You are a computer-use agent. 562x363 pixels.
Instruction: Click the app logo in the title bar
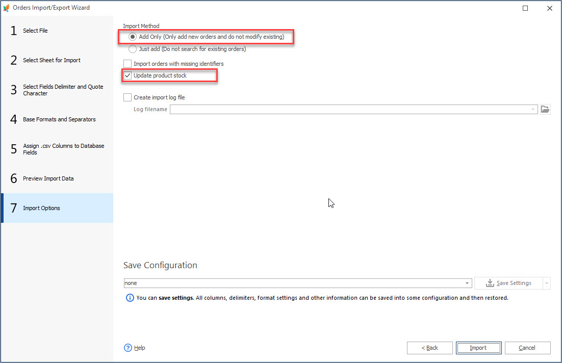tap(6, 8)
